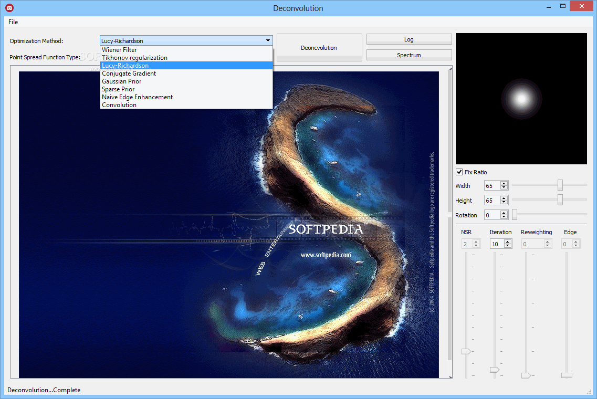Click the main Softpedia island image
Screen dimensions: 597x399
click(x=229, y=225)
